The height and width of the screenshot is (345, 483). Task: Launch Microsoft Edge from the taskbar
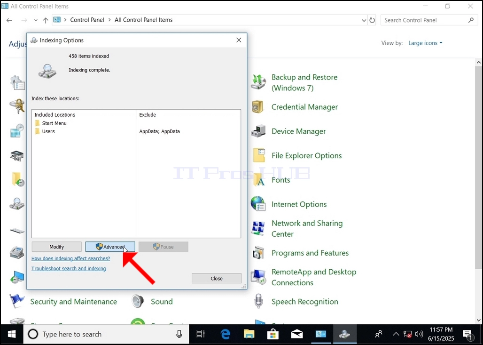pos(225,334)
